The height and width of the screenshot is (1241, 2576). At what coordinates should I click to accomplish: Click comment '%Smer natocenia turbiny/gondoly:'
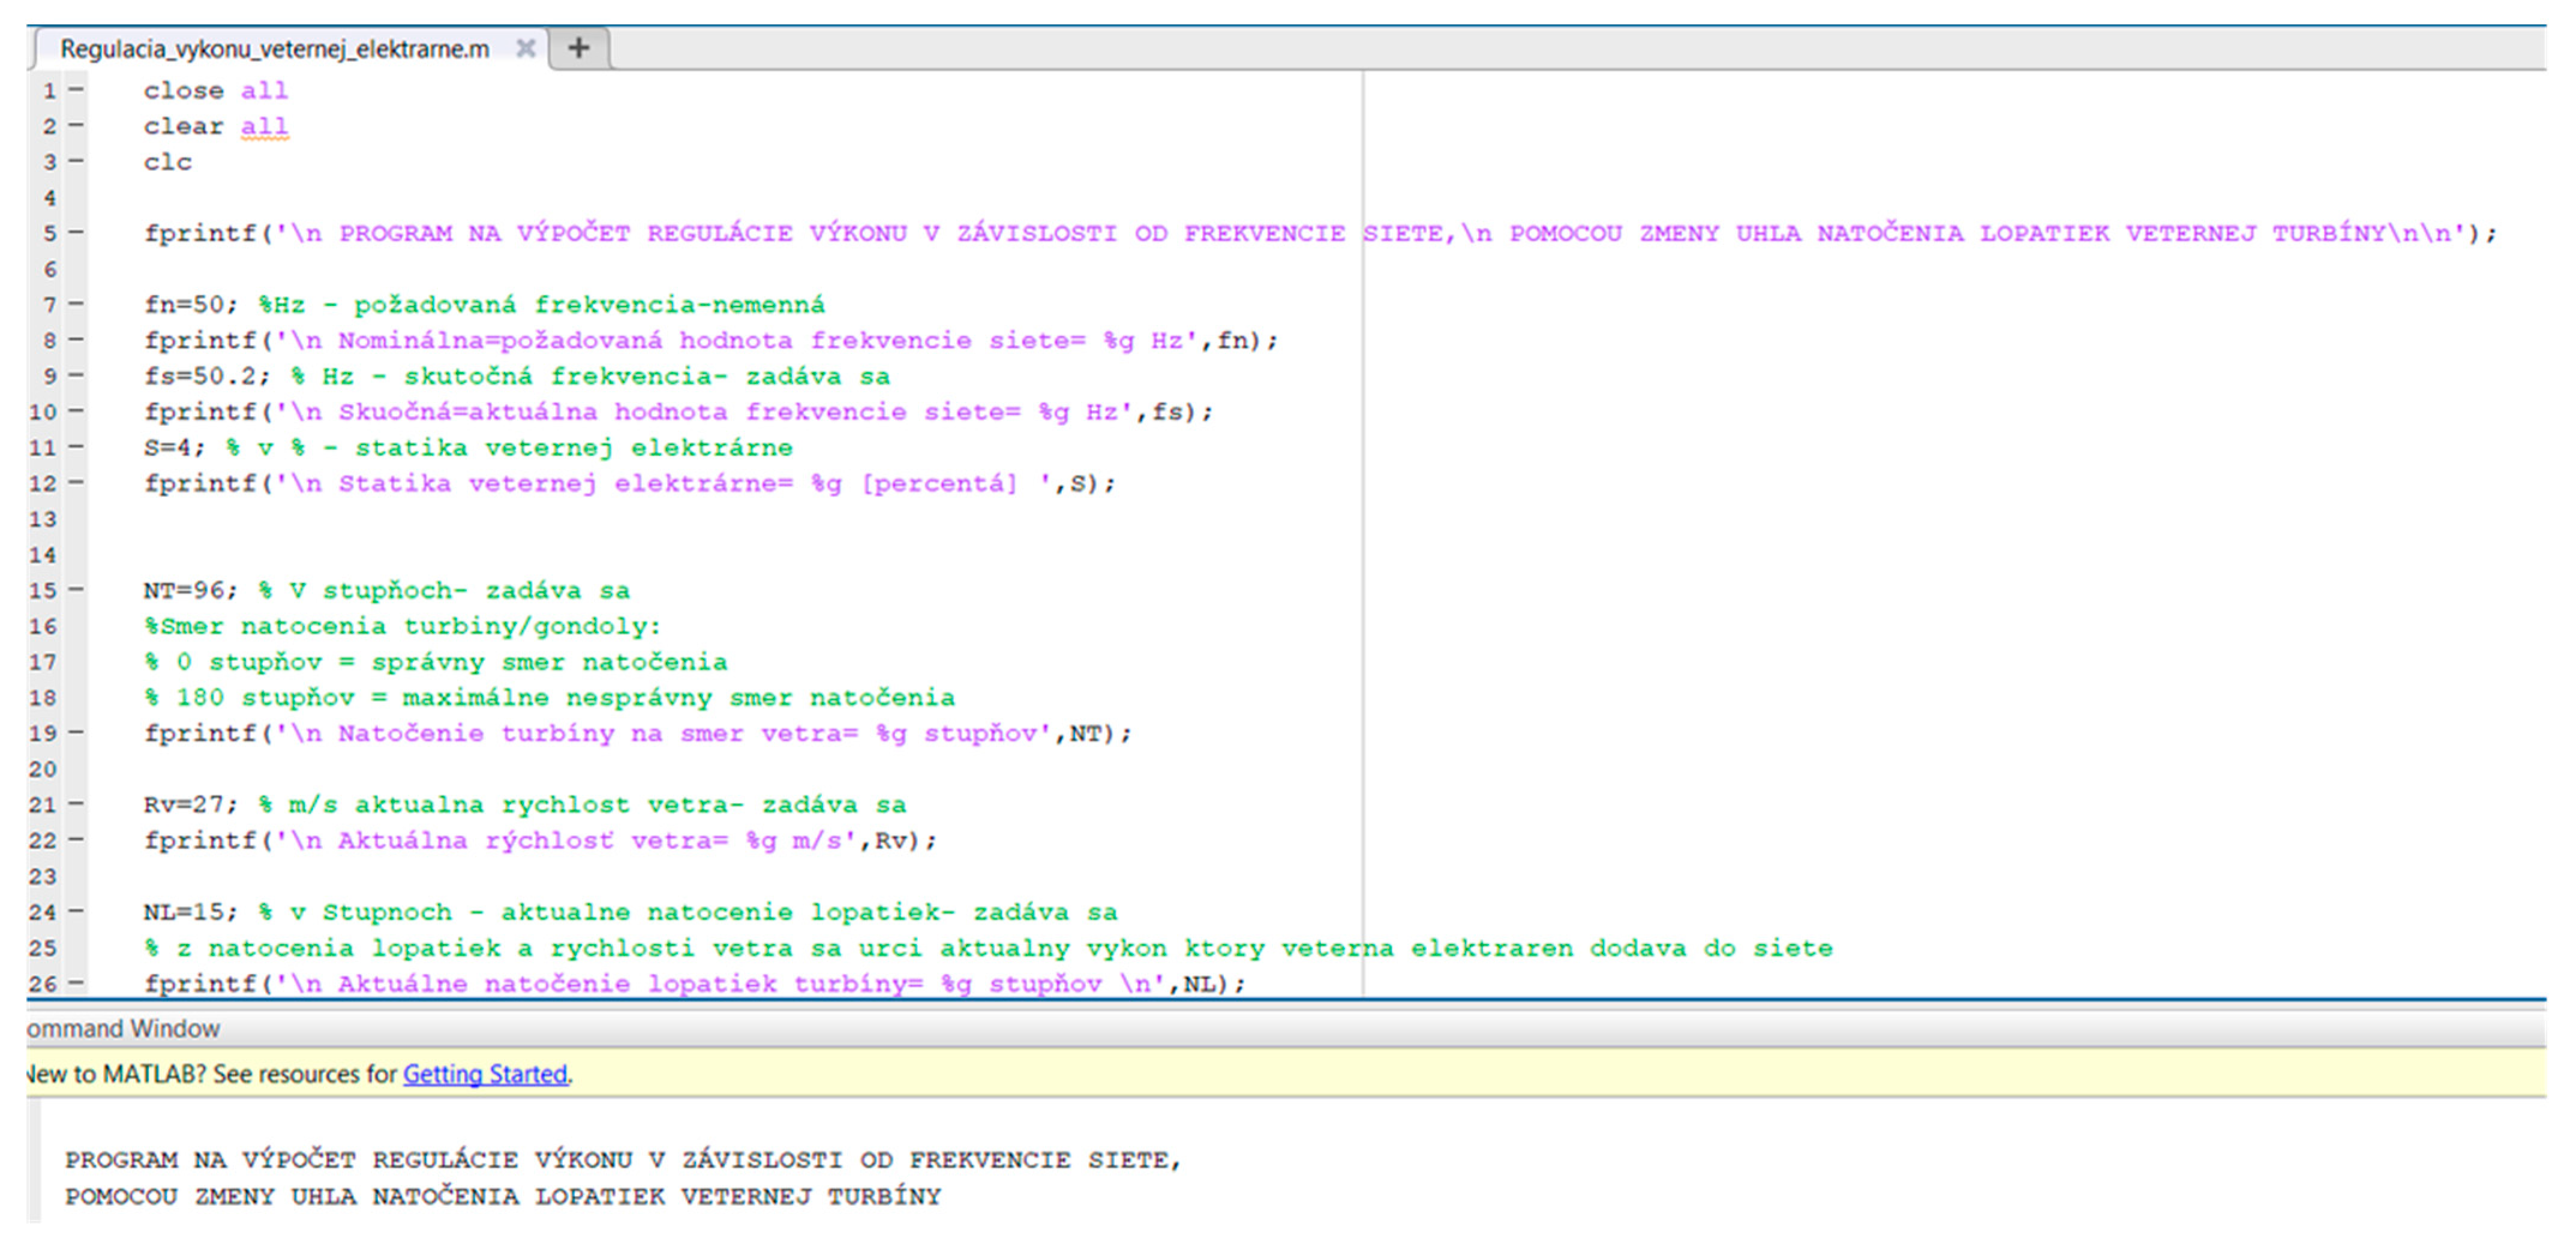[x=402, y=627]
